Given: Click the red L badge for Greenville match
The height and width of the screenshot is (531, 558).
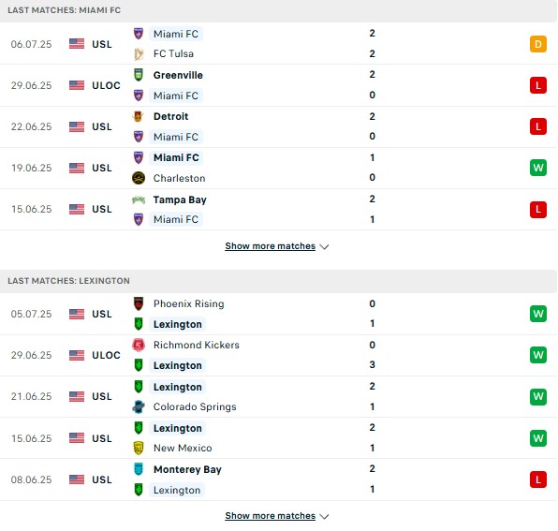Looking at the screenshot, I should click(538, 85).
